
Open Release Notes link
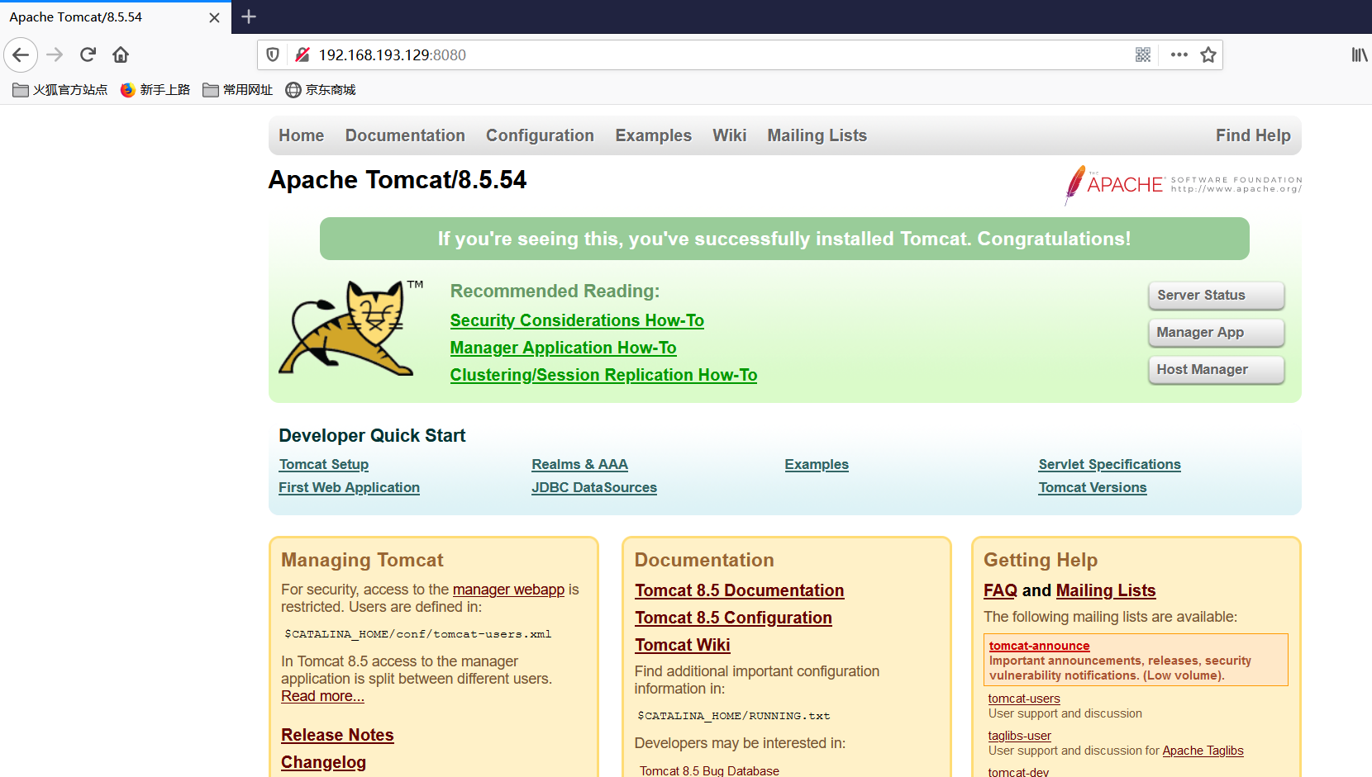pyautogui.click(x=337, y=735)
